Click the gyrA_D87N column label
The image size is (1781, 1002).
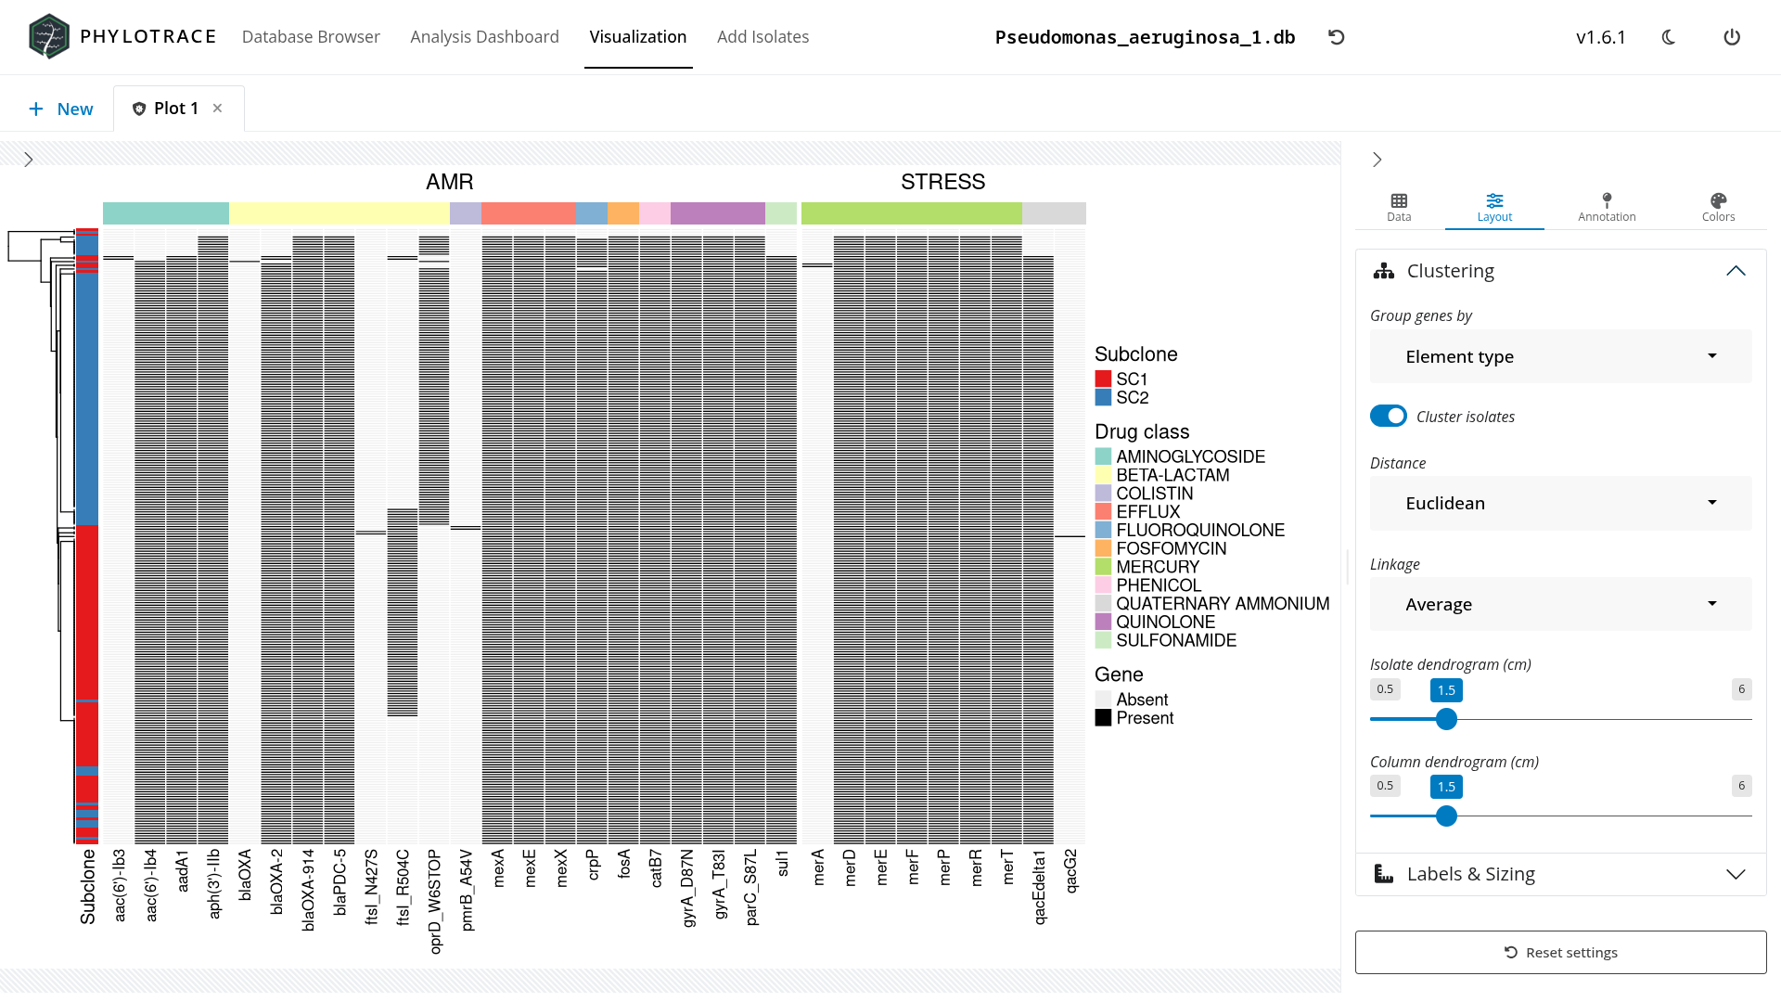[687, 888]
